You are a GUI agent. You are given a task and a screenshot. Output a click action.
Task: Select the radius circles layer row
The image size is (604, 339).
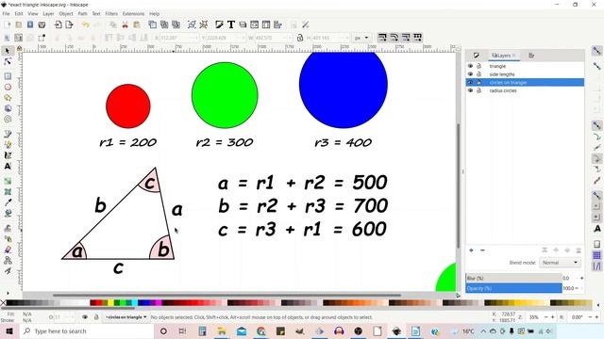tap(525, 90)
